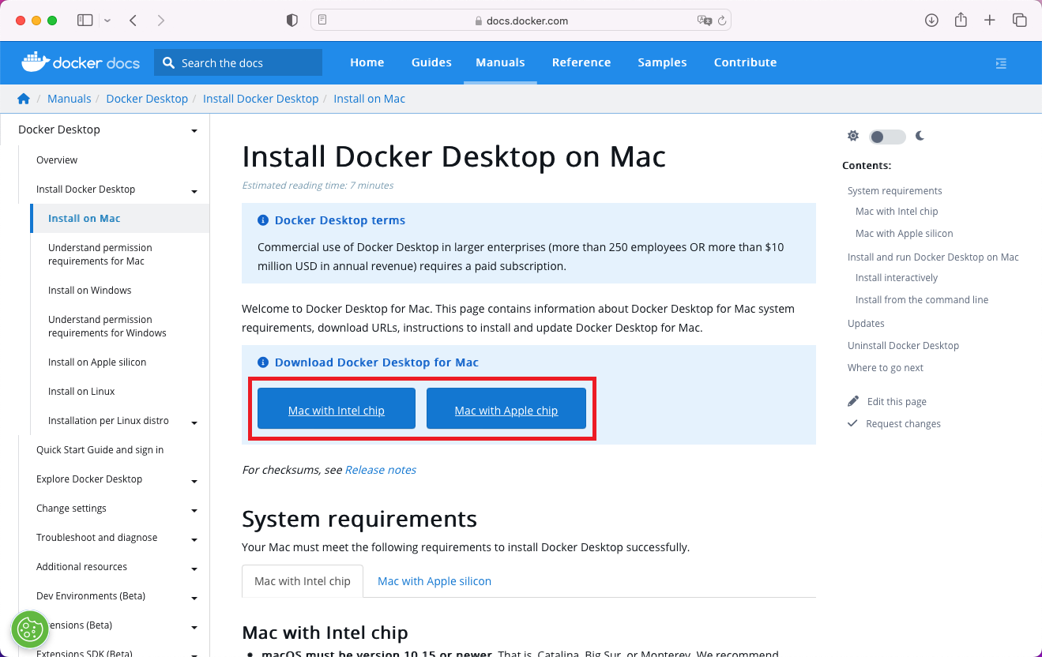The width and height of the screenshot is (1042, 657).
Task: Collapse the Docker Desktop sidebar section
Action: 194,130
